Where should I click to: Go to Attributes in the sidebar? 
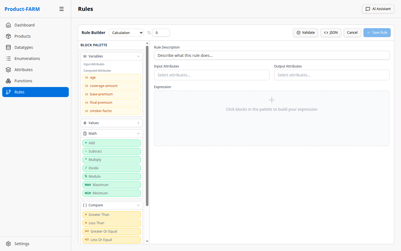tap(23, 70)
